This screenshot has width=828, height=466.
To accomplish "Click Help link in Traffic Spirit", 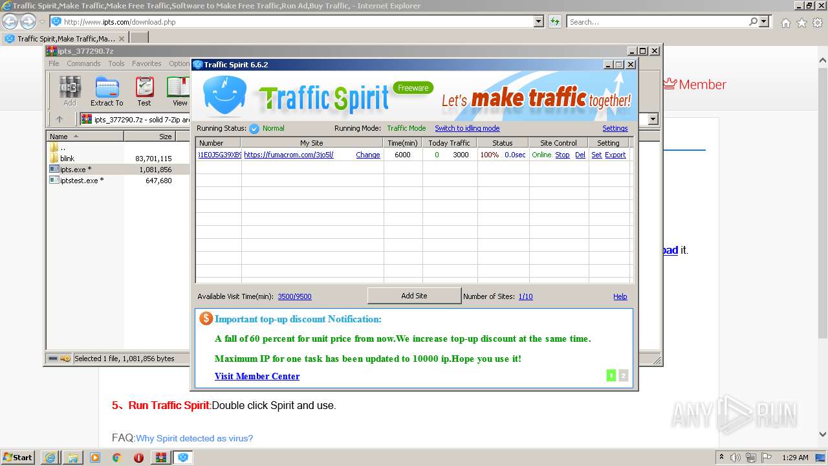I will tap(620, 297).
